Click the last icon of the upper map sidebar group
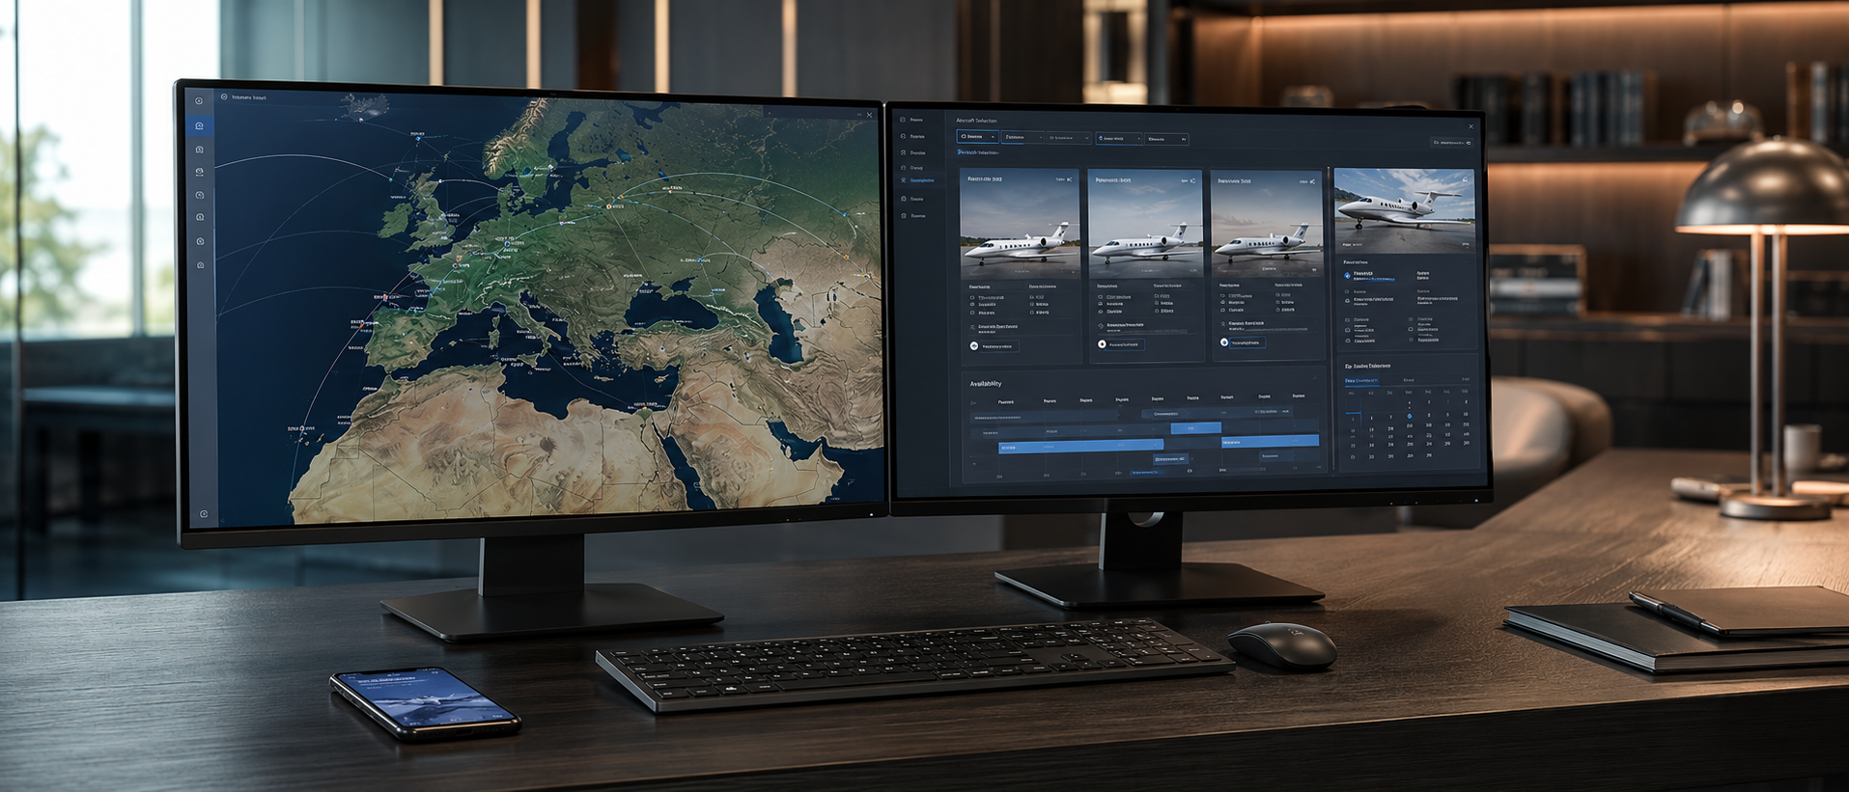The height and width of the screenshot is (792, 1849). pyautogui.click(x=201, y=265)
